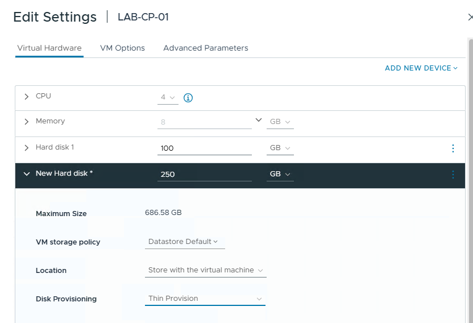The width and height of the screenshot is (473, 323).
Task: Switch to VM Options tab
Action: 122,48
